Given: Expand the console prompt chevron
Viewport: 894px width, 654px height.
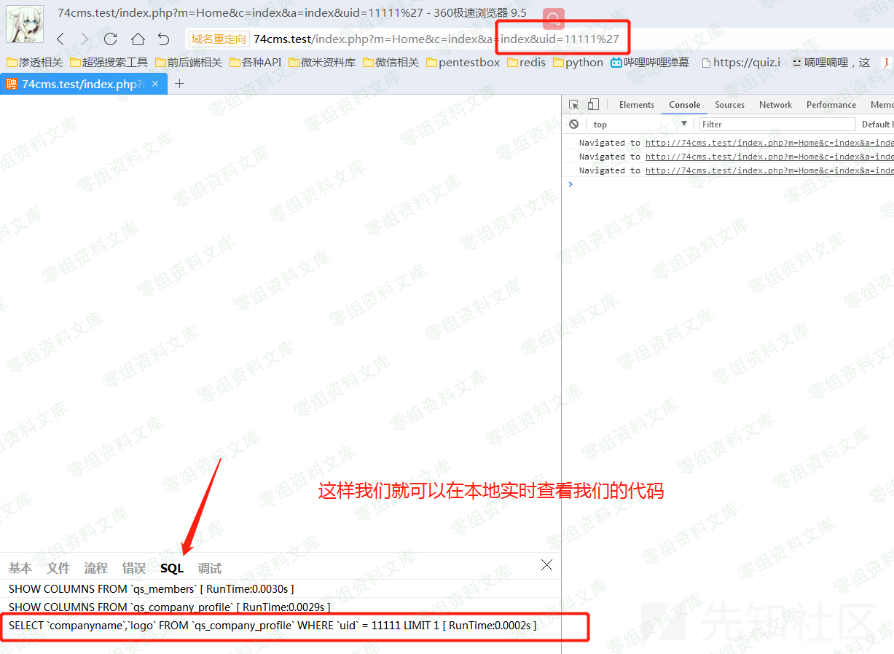Looking at the screenshot, I should [x=570, y=184].
